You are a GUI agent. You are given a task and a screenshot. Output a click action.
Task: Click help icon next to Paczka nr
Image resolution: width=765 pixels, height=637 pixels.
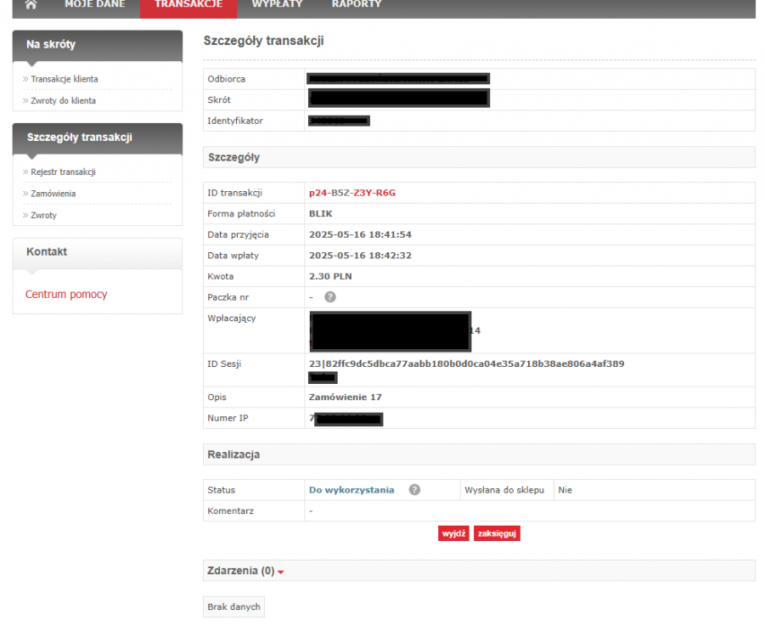330,297
